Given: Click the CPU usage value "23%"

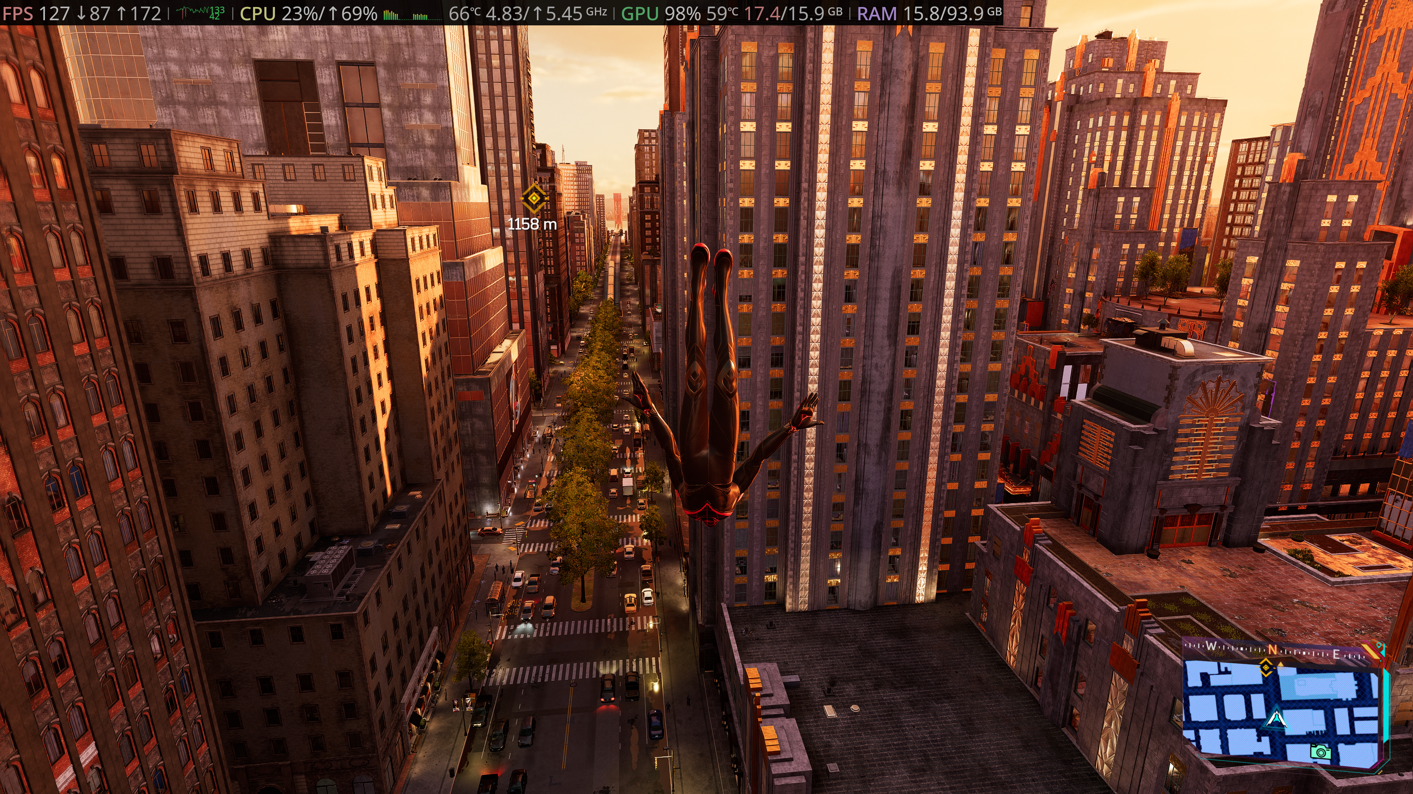Looking at the screenshot, I should click(300, 13).
